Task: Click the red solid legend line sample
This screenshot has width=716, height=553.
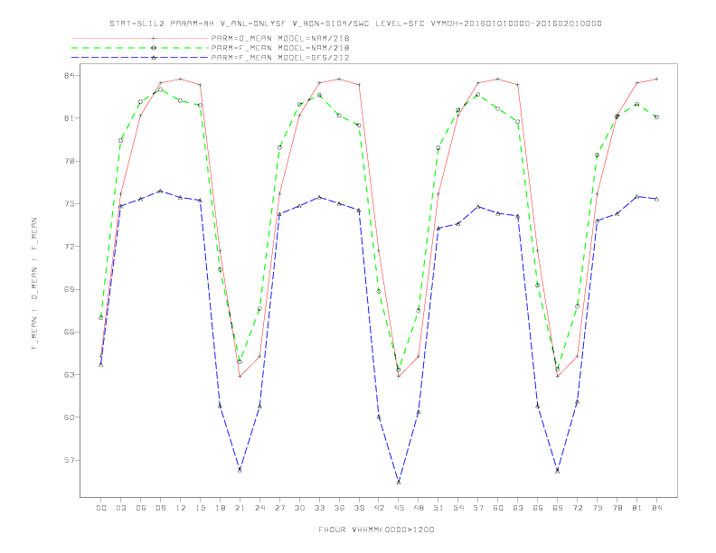Action: tap(140, 38)
